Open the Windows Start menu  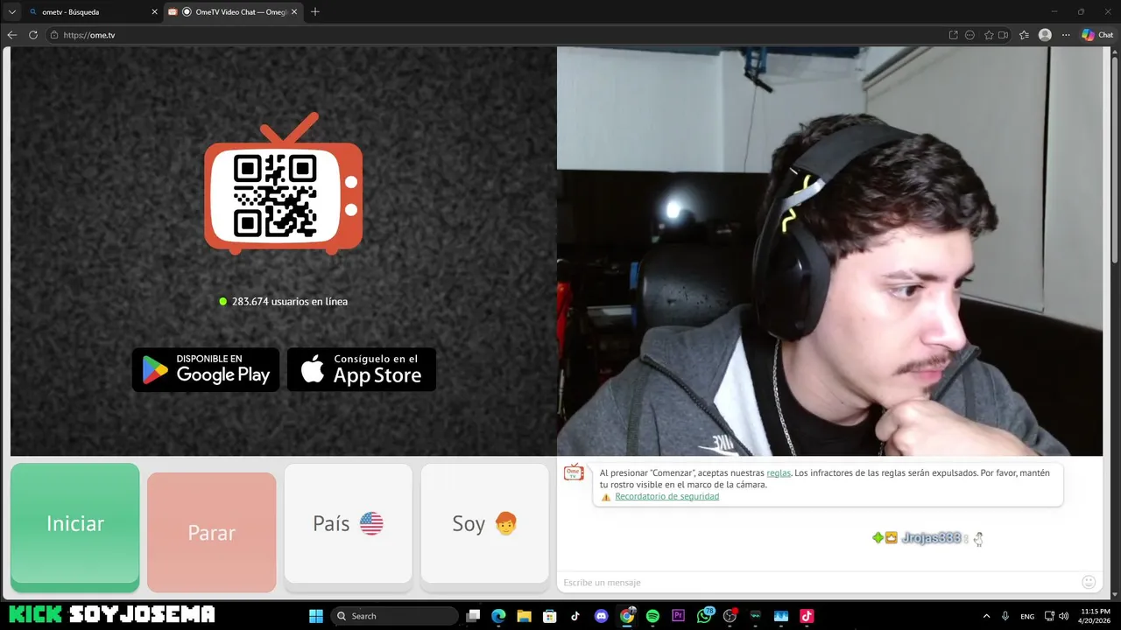click(x=316, y=616)
